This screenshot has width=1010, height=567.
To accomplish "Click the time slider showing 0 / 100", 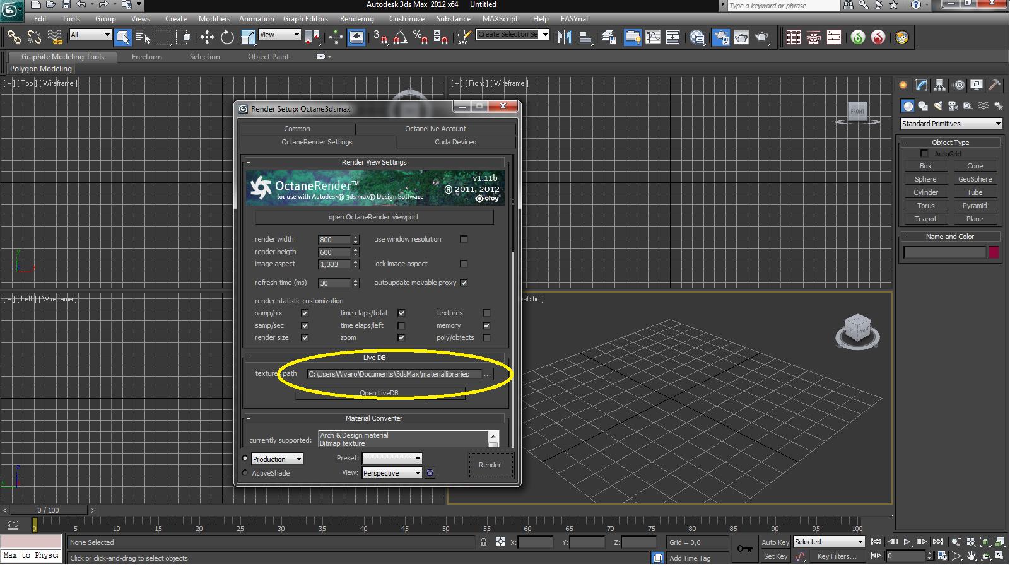I will (x=48, y=510).
